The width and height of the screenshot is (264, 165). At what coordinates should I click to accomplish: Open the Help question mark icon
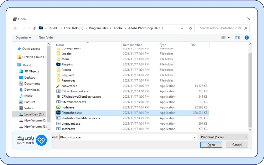point(246,38)
